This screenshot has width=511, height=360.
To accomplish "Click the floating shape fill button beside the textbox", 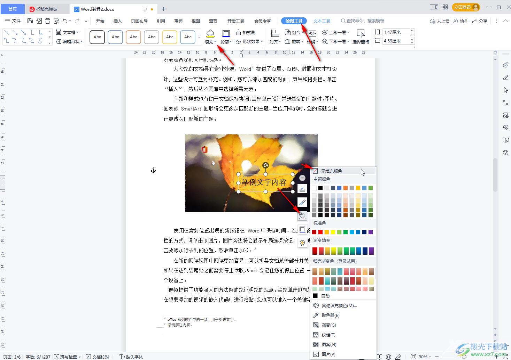I will (x=302, y=216).
